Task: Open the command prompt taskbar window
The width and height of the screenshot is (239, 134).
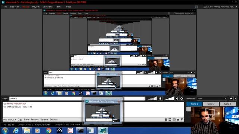Action: click(x=81, y=131)
